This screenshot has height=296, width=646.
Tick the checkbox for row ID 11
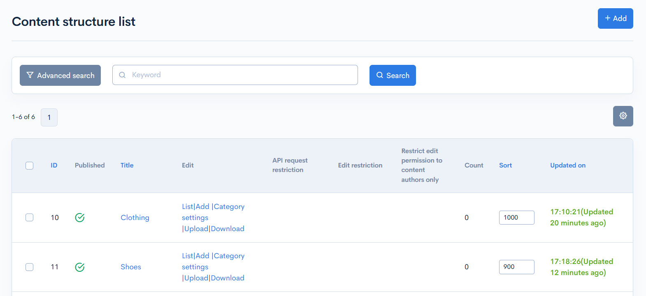coord(30,267)
